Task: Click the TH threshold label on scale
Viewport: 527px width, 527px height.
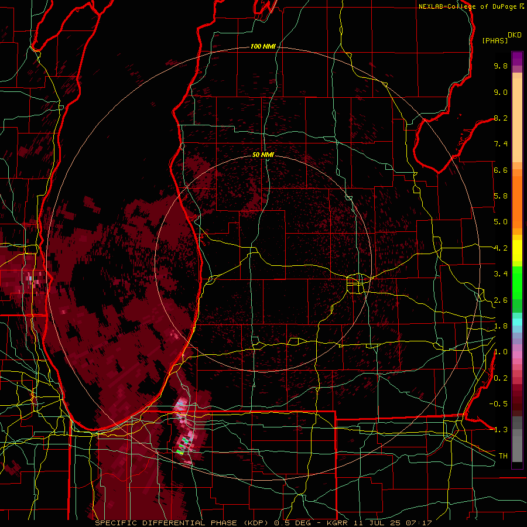Action: [x=503, y=456]
